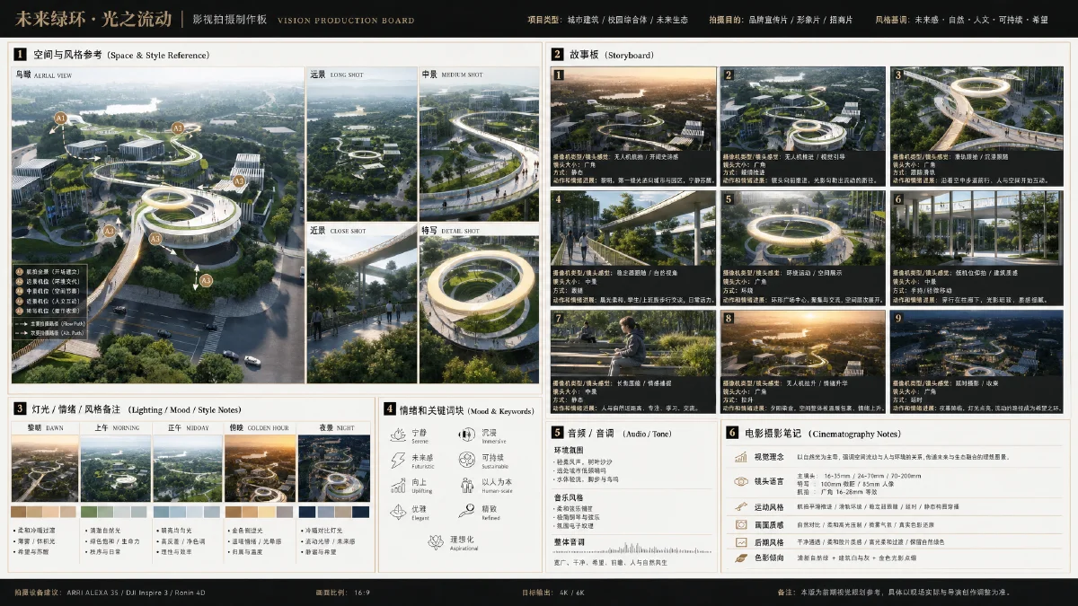Select the Human-scale people icon

(x=466, y=485)
